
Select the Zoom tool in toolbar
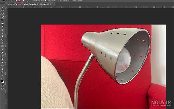click(x=2, y=72)
